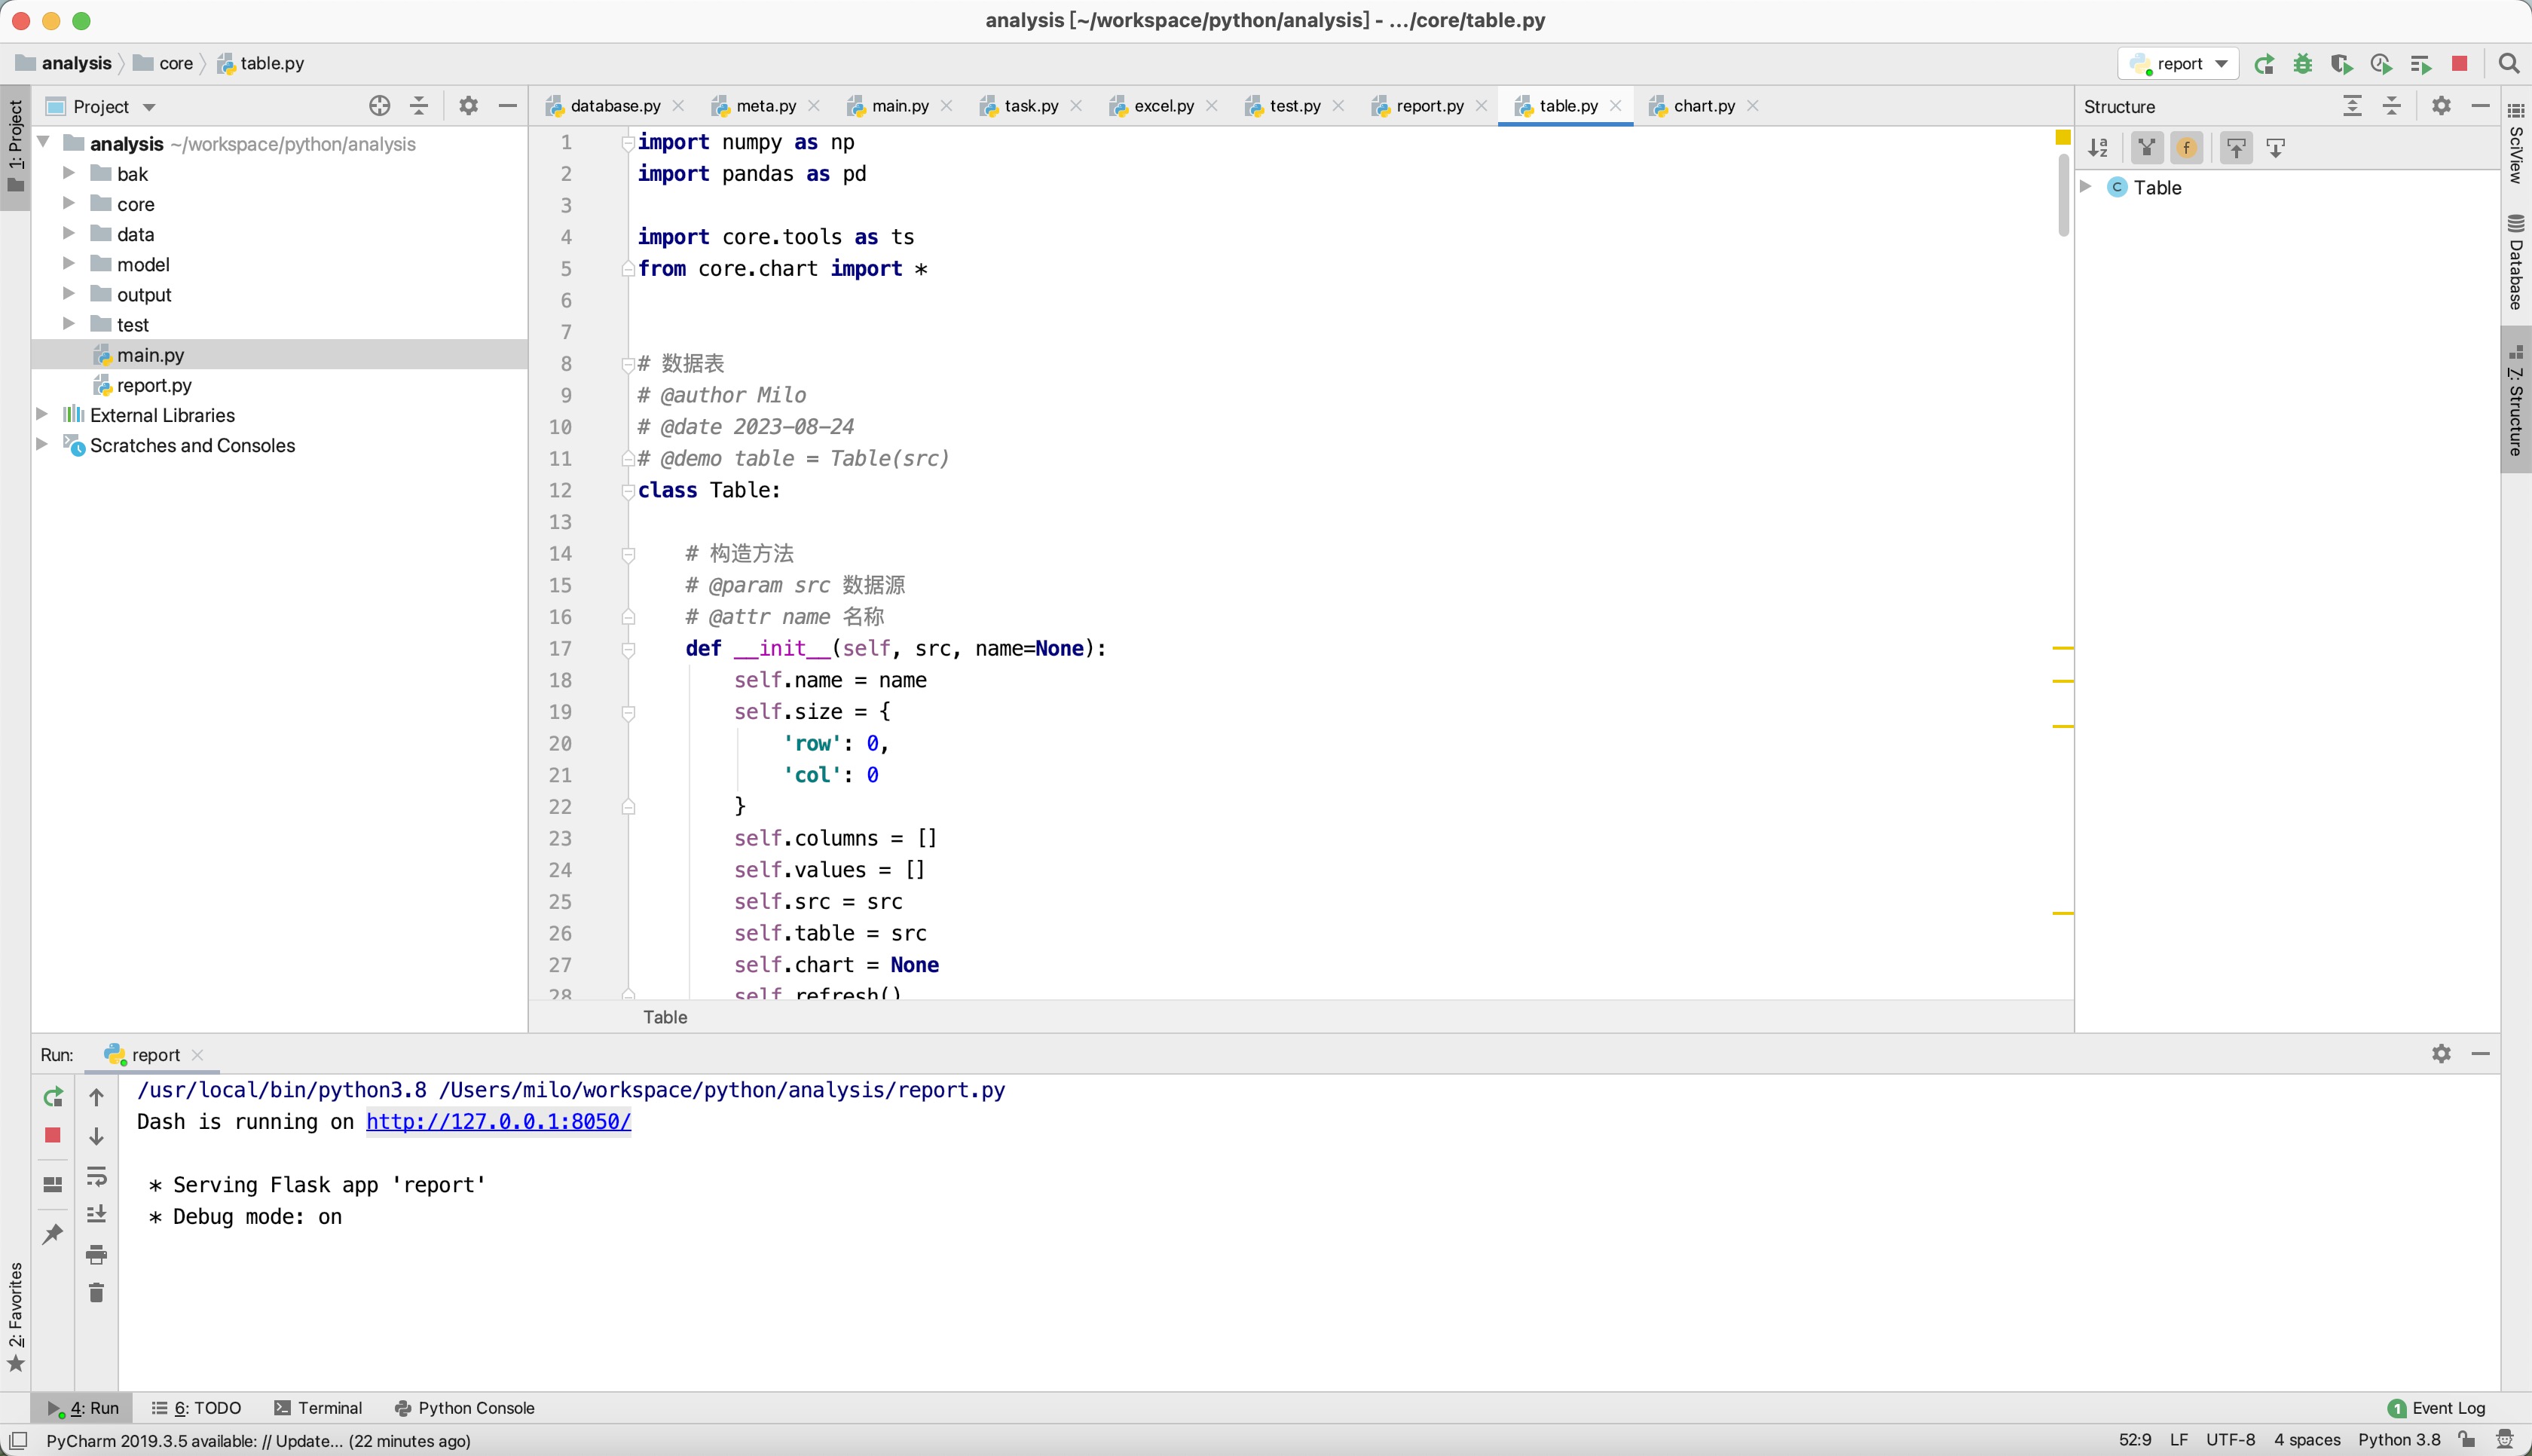Collapse all nodes in Structure panel
This screenshot has height=1456, width=2532.
point(2392,106)
